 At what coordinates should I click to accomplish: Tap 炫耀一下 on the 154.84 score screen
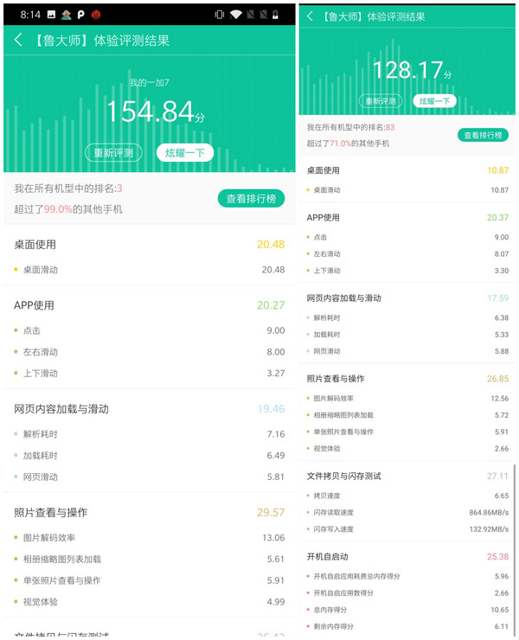[185, 153]
